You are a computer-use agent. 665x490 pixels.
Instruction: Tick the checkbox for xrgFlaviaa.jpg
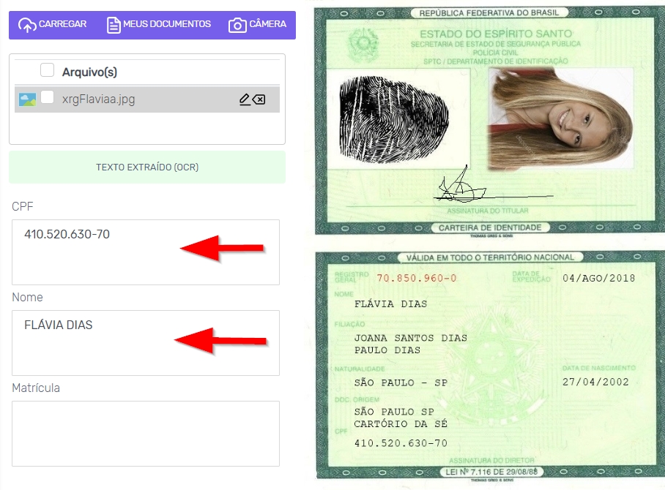click(47, 97)
